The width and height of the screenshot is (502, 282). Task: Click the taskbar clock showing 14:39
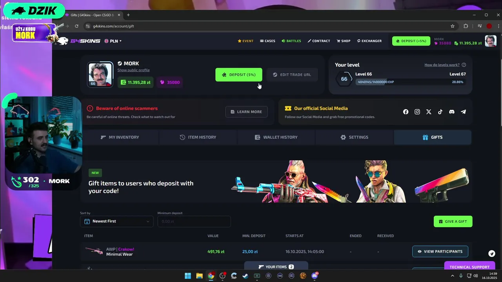point(489,276)
